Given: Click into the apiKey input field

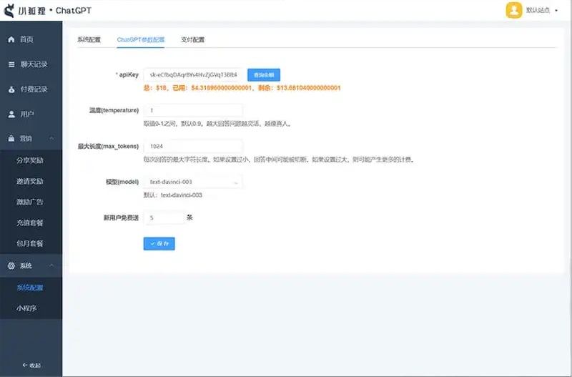Looking at the screenshot, I should coord(193,74).
